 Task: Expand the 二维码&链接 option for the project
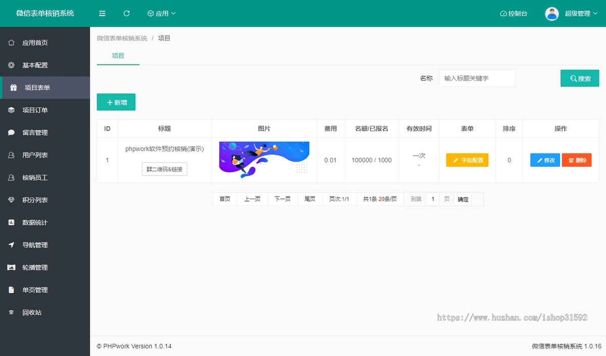click(x=165, y=169)
